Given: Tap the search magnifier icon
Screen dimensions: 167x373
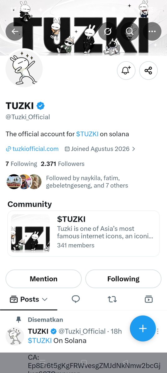Looking at the screenshot, I should pos(130,31).
